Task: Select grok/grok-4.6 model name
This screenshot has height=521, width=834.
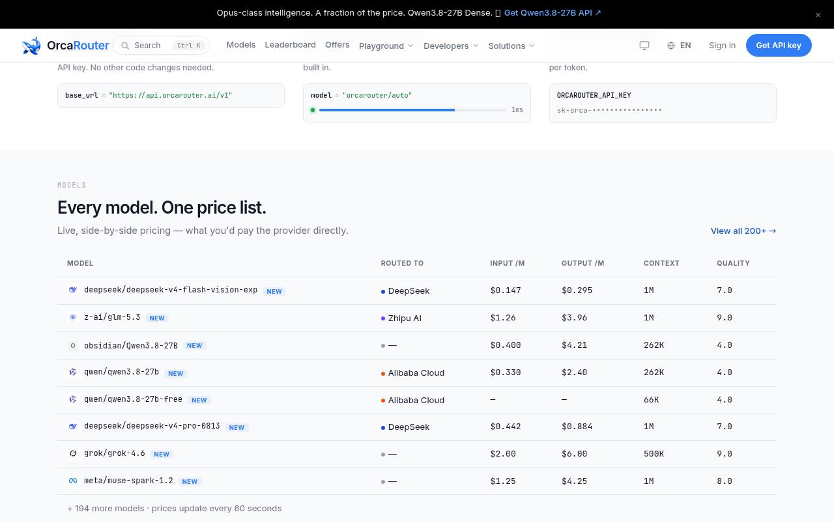Action: (x=115, y=453)
